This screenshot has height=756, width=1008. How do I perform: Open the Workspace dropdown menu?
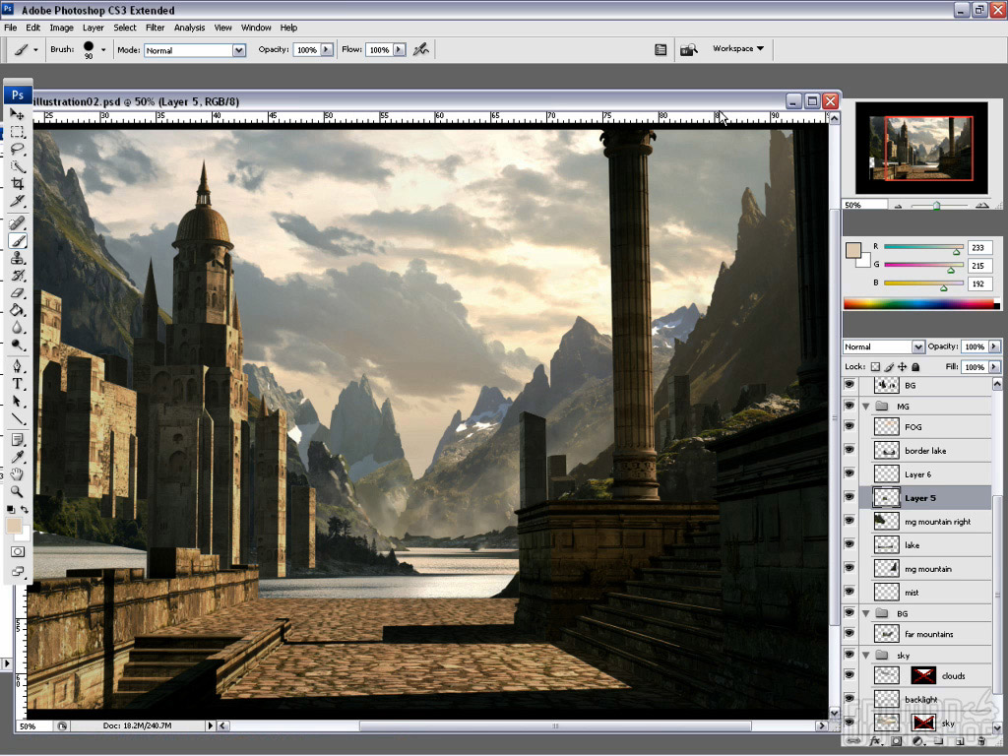click(738, 48)
